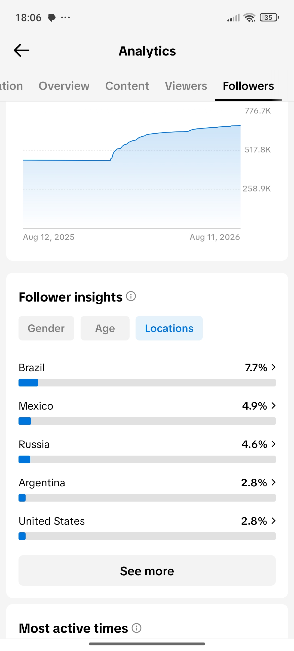Viewport: 294px width, 651px height.
Task: Expand Argentina location details chevron
Action: [274, 483]
